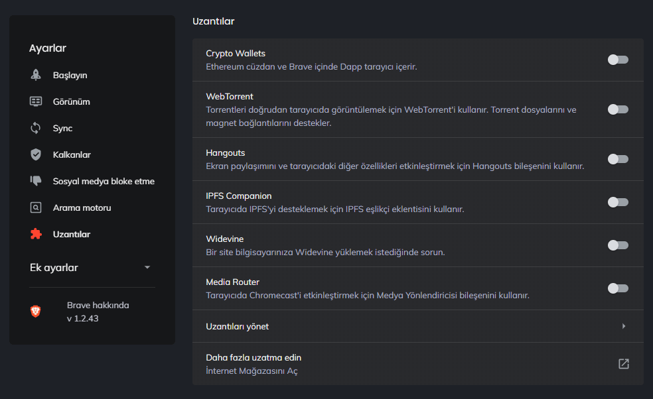The width and height of the screenshot is (653, 399).
Task: Expand the Ek ayarlar section
Action: click(x=147, y=267)
